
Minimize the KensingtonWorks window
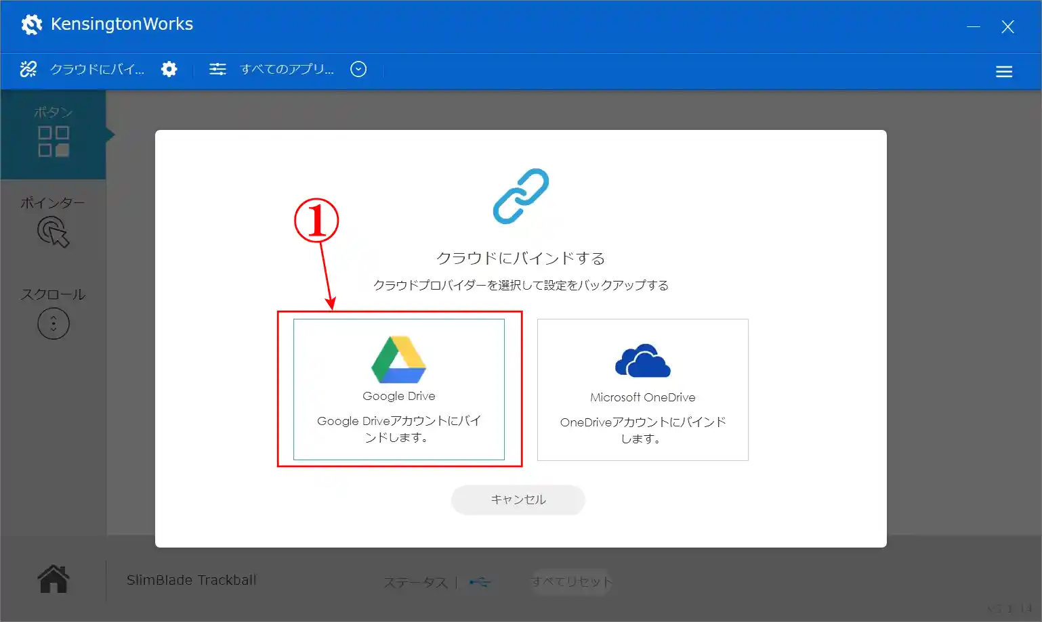click(974, 26)
